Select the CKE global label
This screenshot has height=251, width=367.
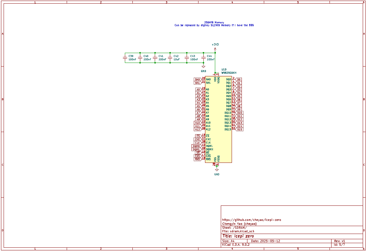coord(197,139)
